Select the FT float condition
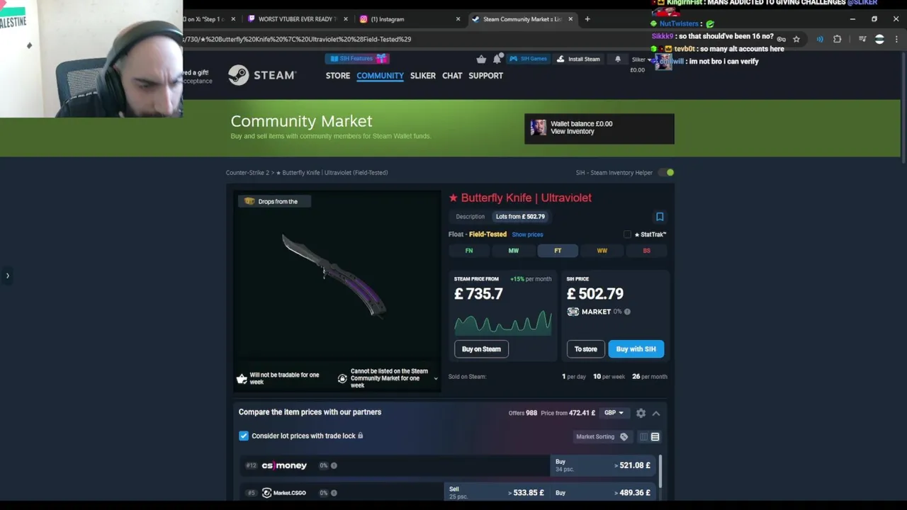Screen dimensions: 907x510 [x=558, y=251]
